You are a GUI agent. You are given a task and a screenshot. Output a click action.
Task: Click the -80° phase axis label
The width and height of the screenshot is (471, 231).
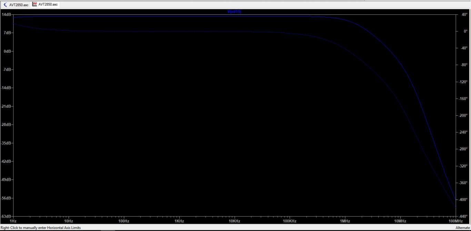464,65
